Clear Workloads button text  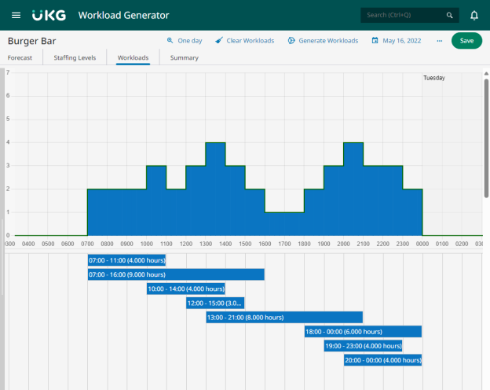coord(250,41)
